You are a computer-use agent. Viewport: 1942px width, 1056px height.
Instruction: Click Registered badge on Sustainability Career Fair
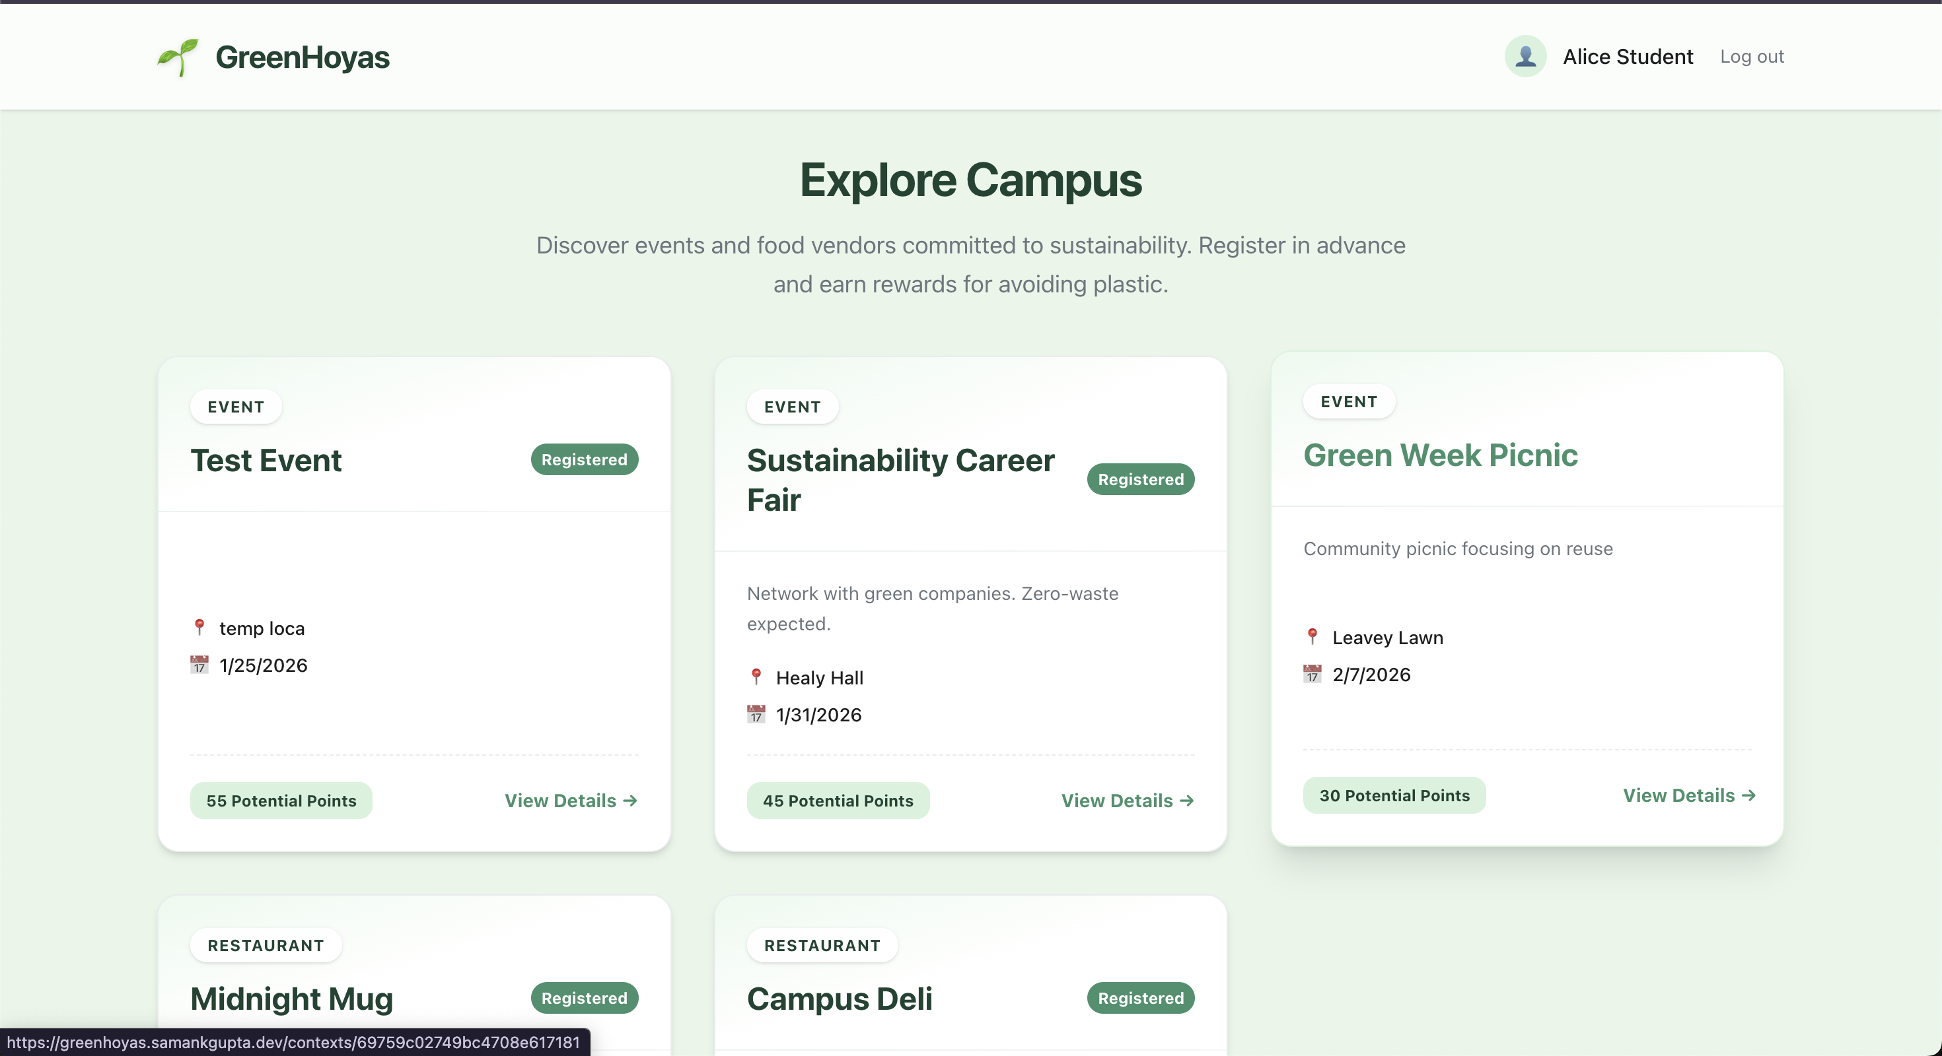[x=1140, y=479]
